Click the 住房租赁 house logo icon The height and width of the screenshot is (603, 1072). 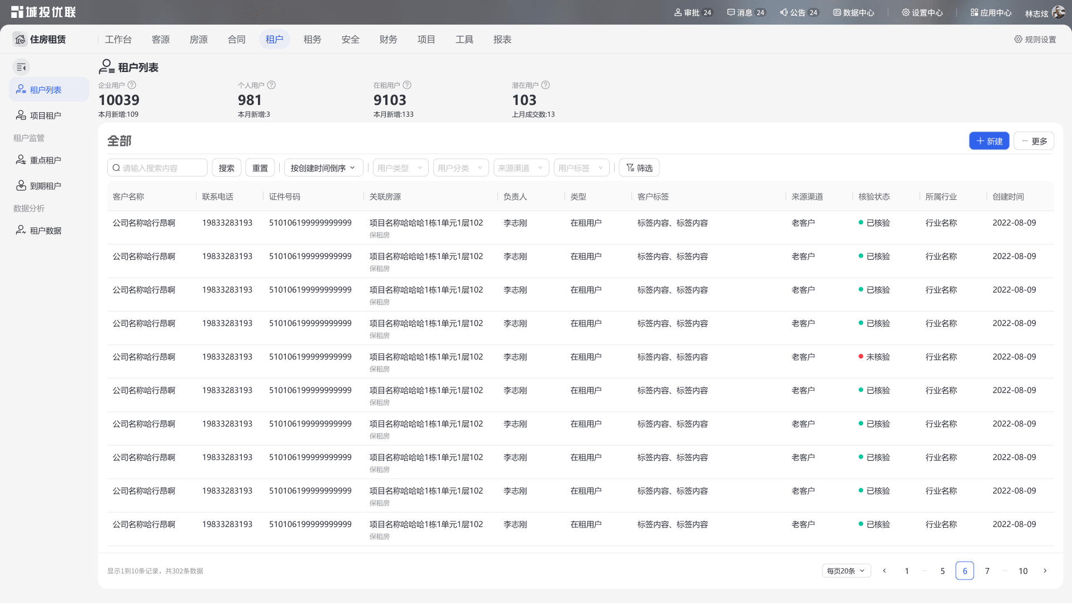pos(20,39)
